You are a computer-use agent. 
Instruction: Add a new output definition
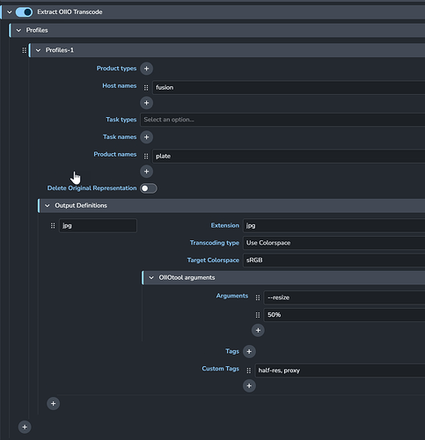(x=53, y=404)
